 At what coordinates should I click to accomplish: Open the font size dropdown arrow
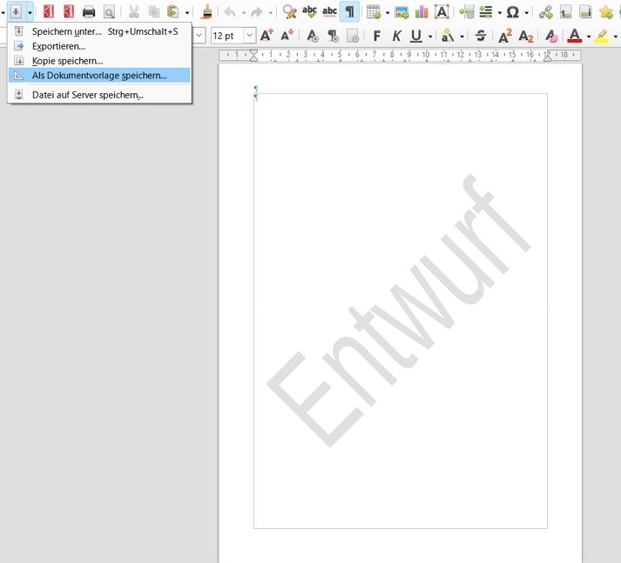click(x=249, y=36)
